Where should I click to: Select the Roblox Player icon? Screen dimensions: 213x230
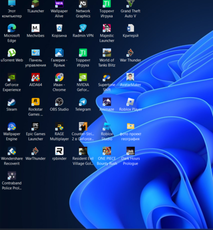coord(130,102)
